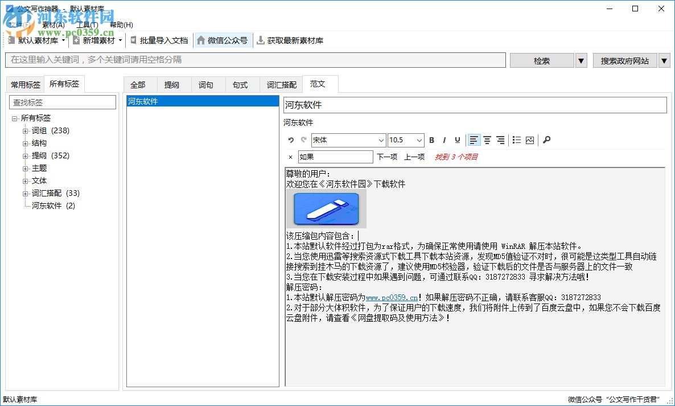Image resolution: width=675 pixels, height=406 pixels.
Task: Click 找到 3 个项目 result text
Action: [456, 157]
